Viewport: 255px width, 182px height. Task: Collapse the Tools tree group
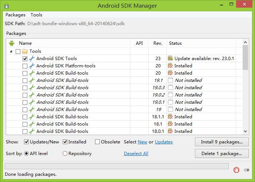(x=11, y=52)
